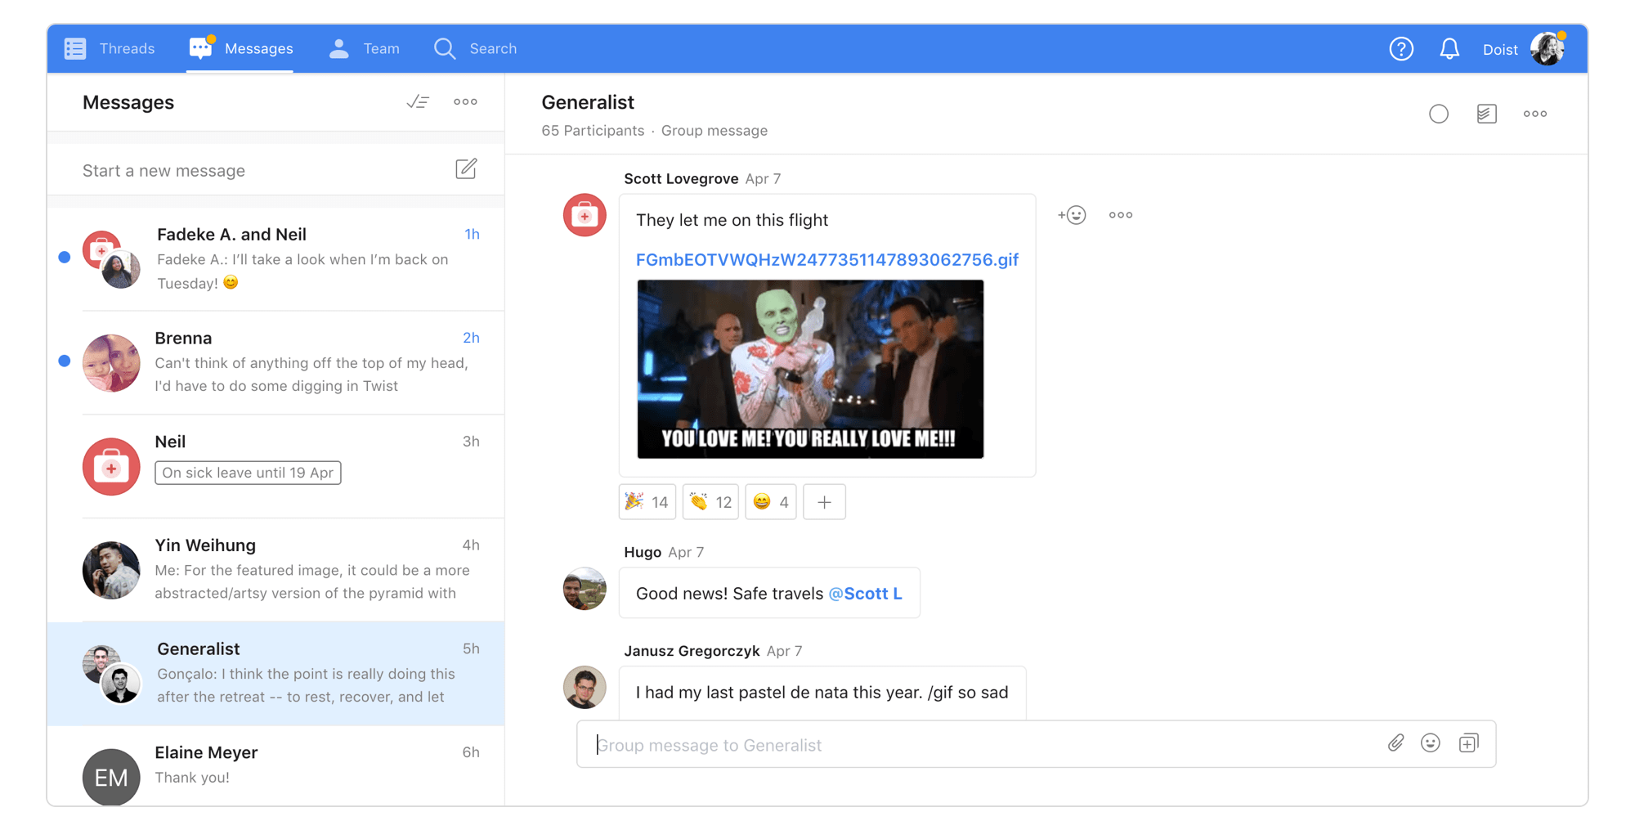Open the Messages list more options menu
This screenshot has height=830, width=1635.
pyautogui.click(x=465, y=102)
